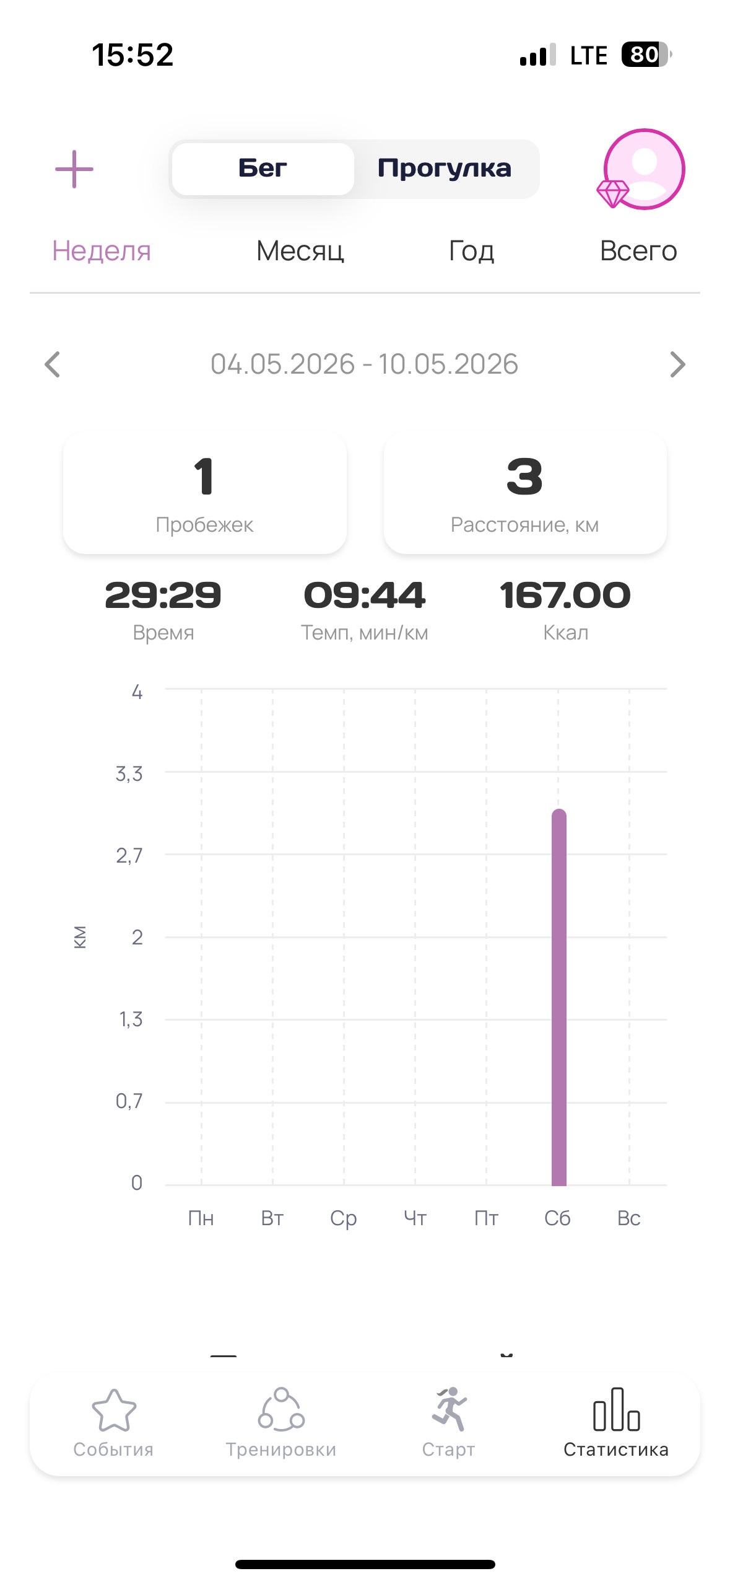Switch activity toggle to Прогулка
Screen dimensions: 730x1584
click(445, 169)
